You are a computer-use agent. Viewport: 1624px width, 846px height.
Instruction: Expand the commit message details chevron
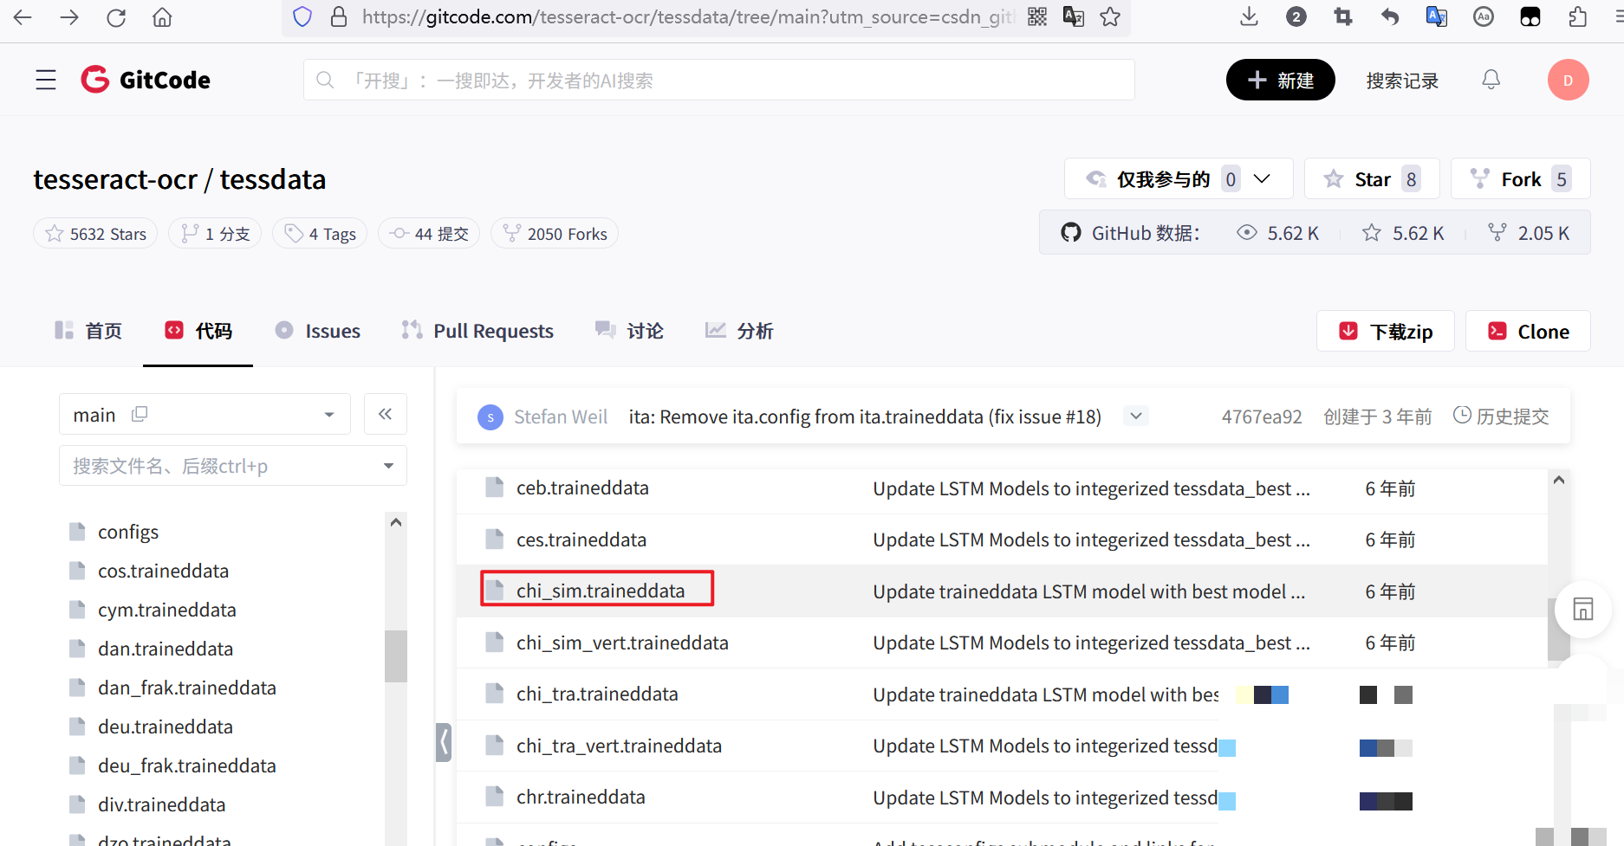coord(1135,417)
